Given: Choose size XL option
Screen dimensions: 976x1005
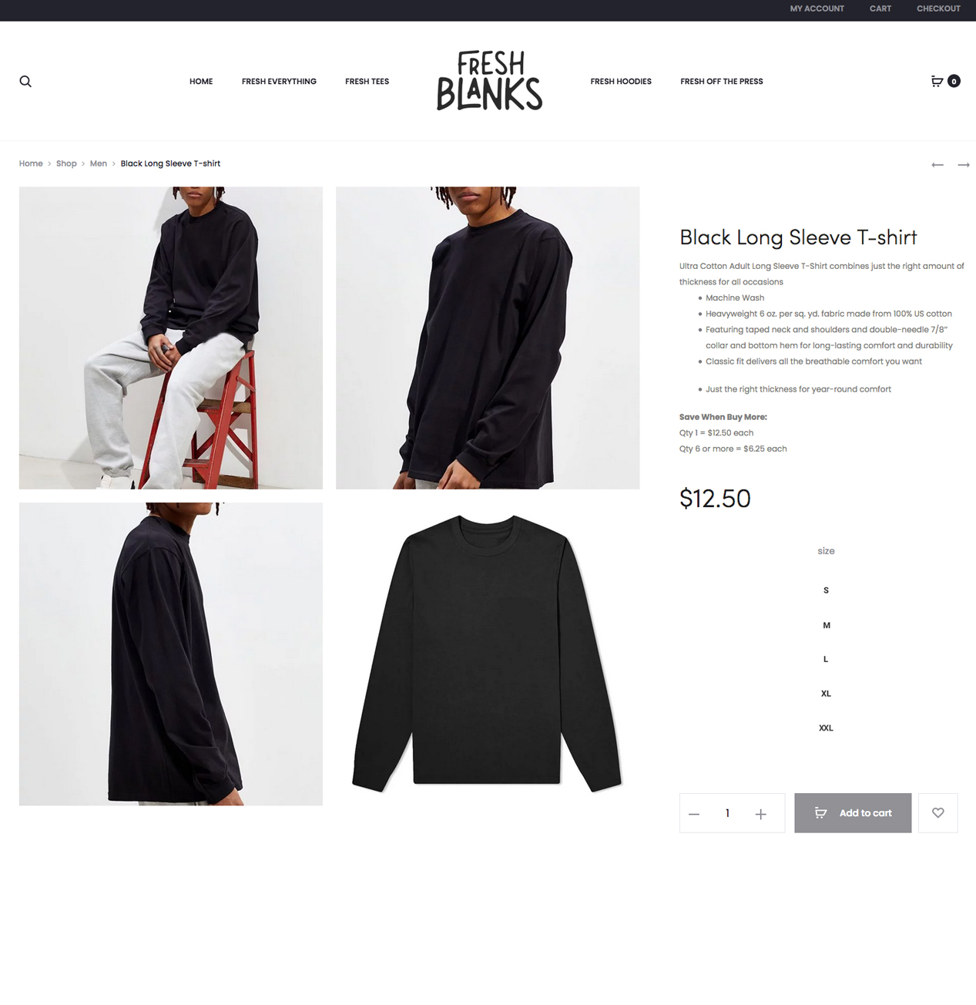Looking at the screenshot, I should 826,694.
